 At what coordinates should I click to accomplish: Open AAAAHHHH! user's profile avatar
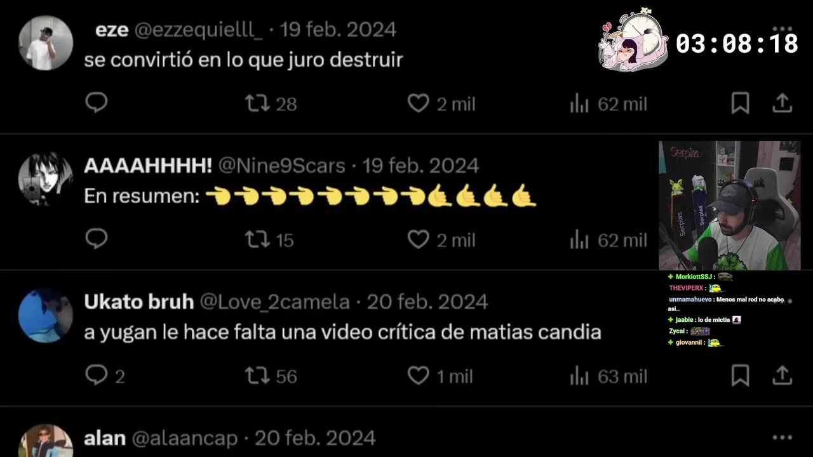(x=45, y=178)
